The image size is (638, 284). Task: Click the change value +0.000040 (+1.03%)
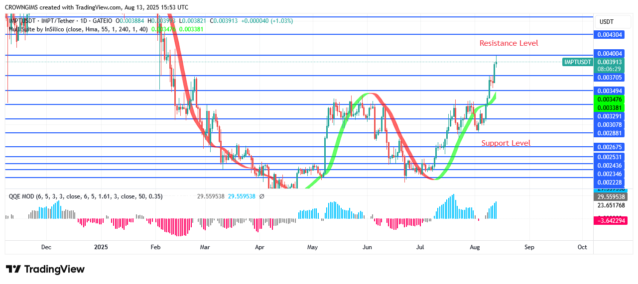tap(267, 21)
